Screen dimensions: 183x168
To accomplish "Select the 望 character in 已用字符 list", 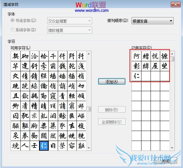I will (x=165, y=66).
